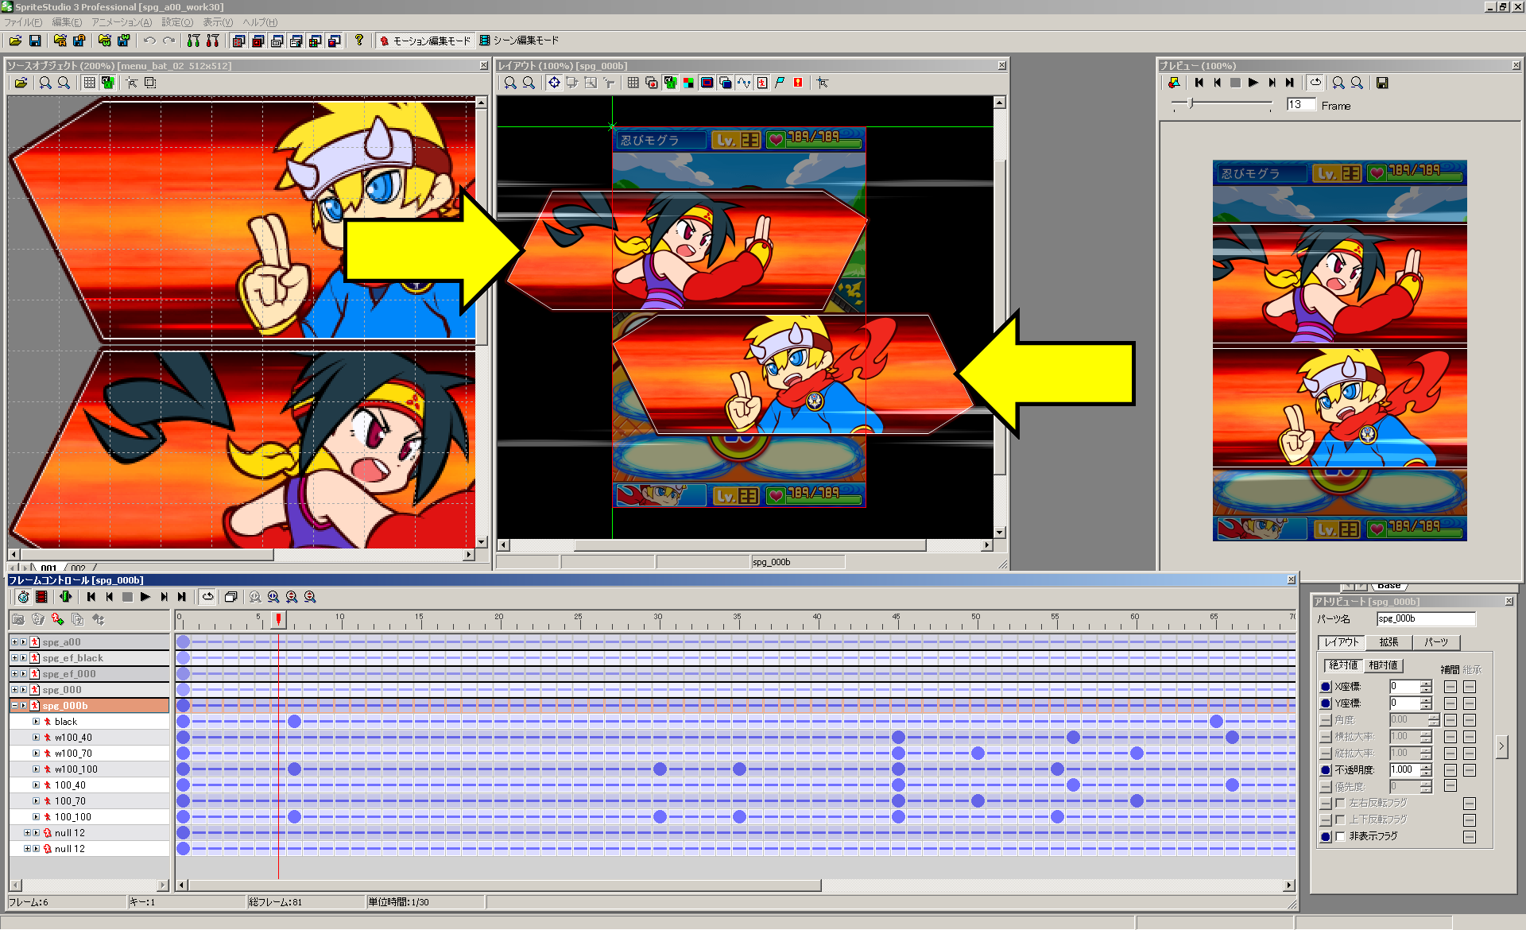
Task: Click the 不透明度 value field
Action: (1404, 770)
